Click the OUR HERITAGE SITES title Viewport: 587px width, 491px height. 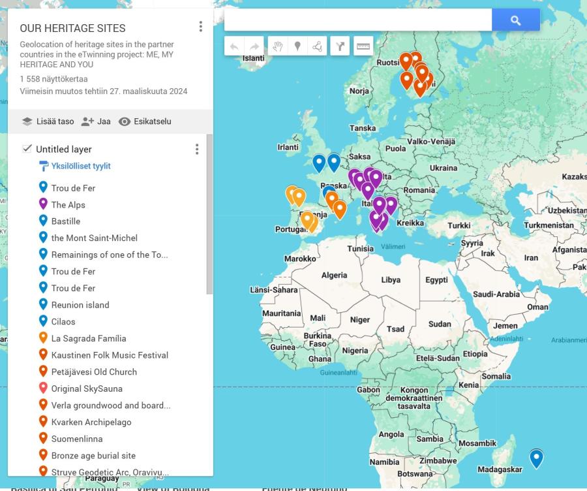point(72,28)
